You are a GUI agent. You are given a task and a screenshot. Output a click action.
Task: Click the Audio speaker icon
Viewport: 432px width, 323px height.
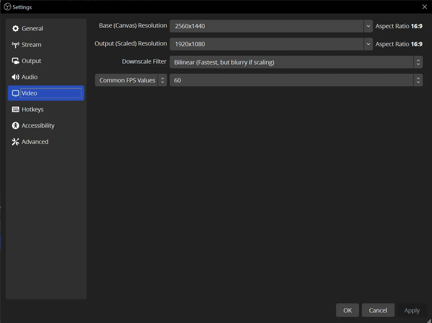click(16, 77)
